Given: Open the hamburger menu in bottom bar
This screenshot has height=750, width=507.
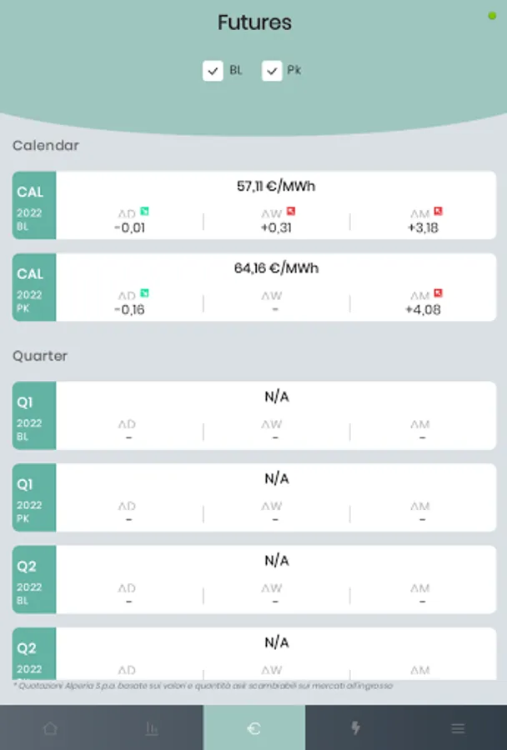Looking at the screenshot, I should [458, 728].
